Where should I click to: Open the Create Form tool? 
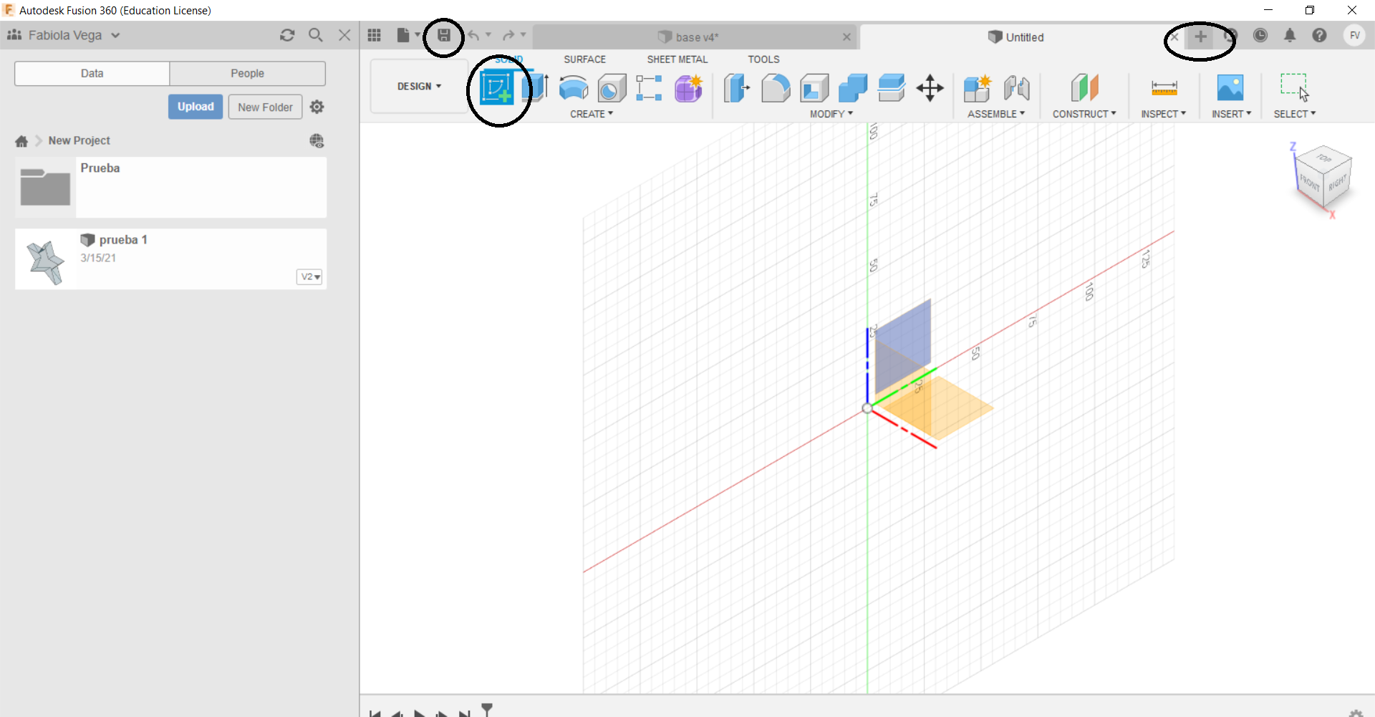pos(688,88)
